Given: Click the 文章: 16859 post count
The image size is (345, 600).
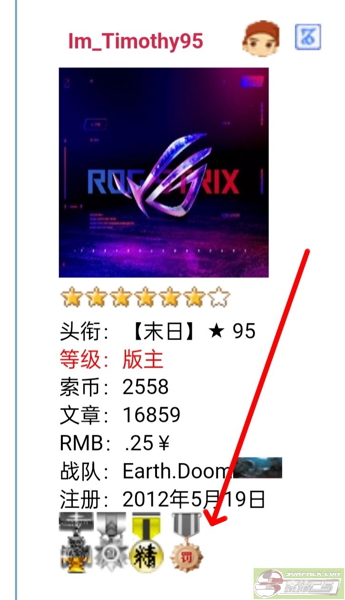Looking at the screenshot, I should [120, 415].
